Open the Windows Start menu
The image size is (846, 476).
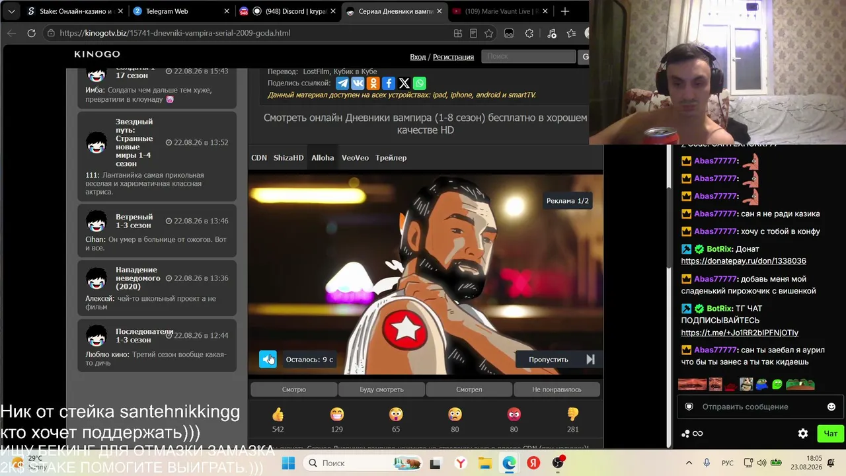tap(288, 463)
